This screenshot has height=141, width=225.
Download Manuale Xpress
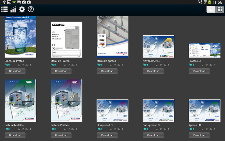coord(107,71)
